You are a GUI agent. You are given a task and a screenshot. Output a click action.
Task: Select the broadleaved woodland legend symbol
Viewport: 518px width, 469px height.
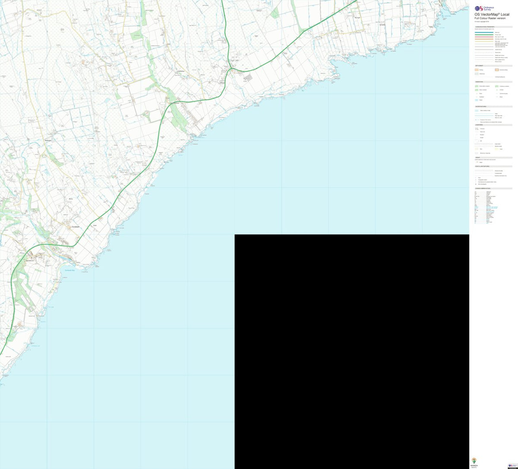click(x=477, y=86)
